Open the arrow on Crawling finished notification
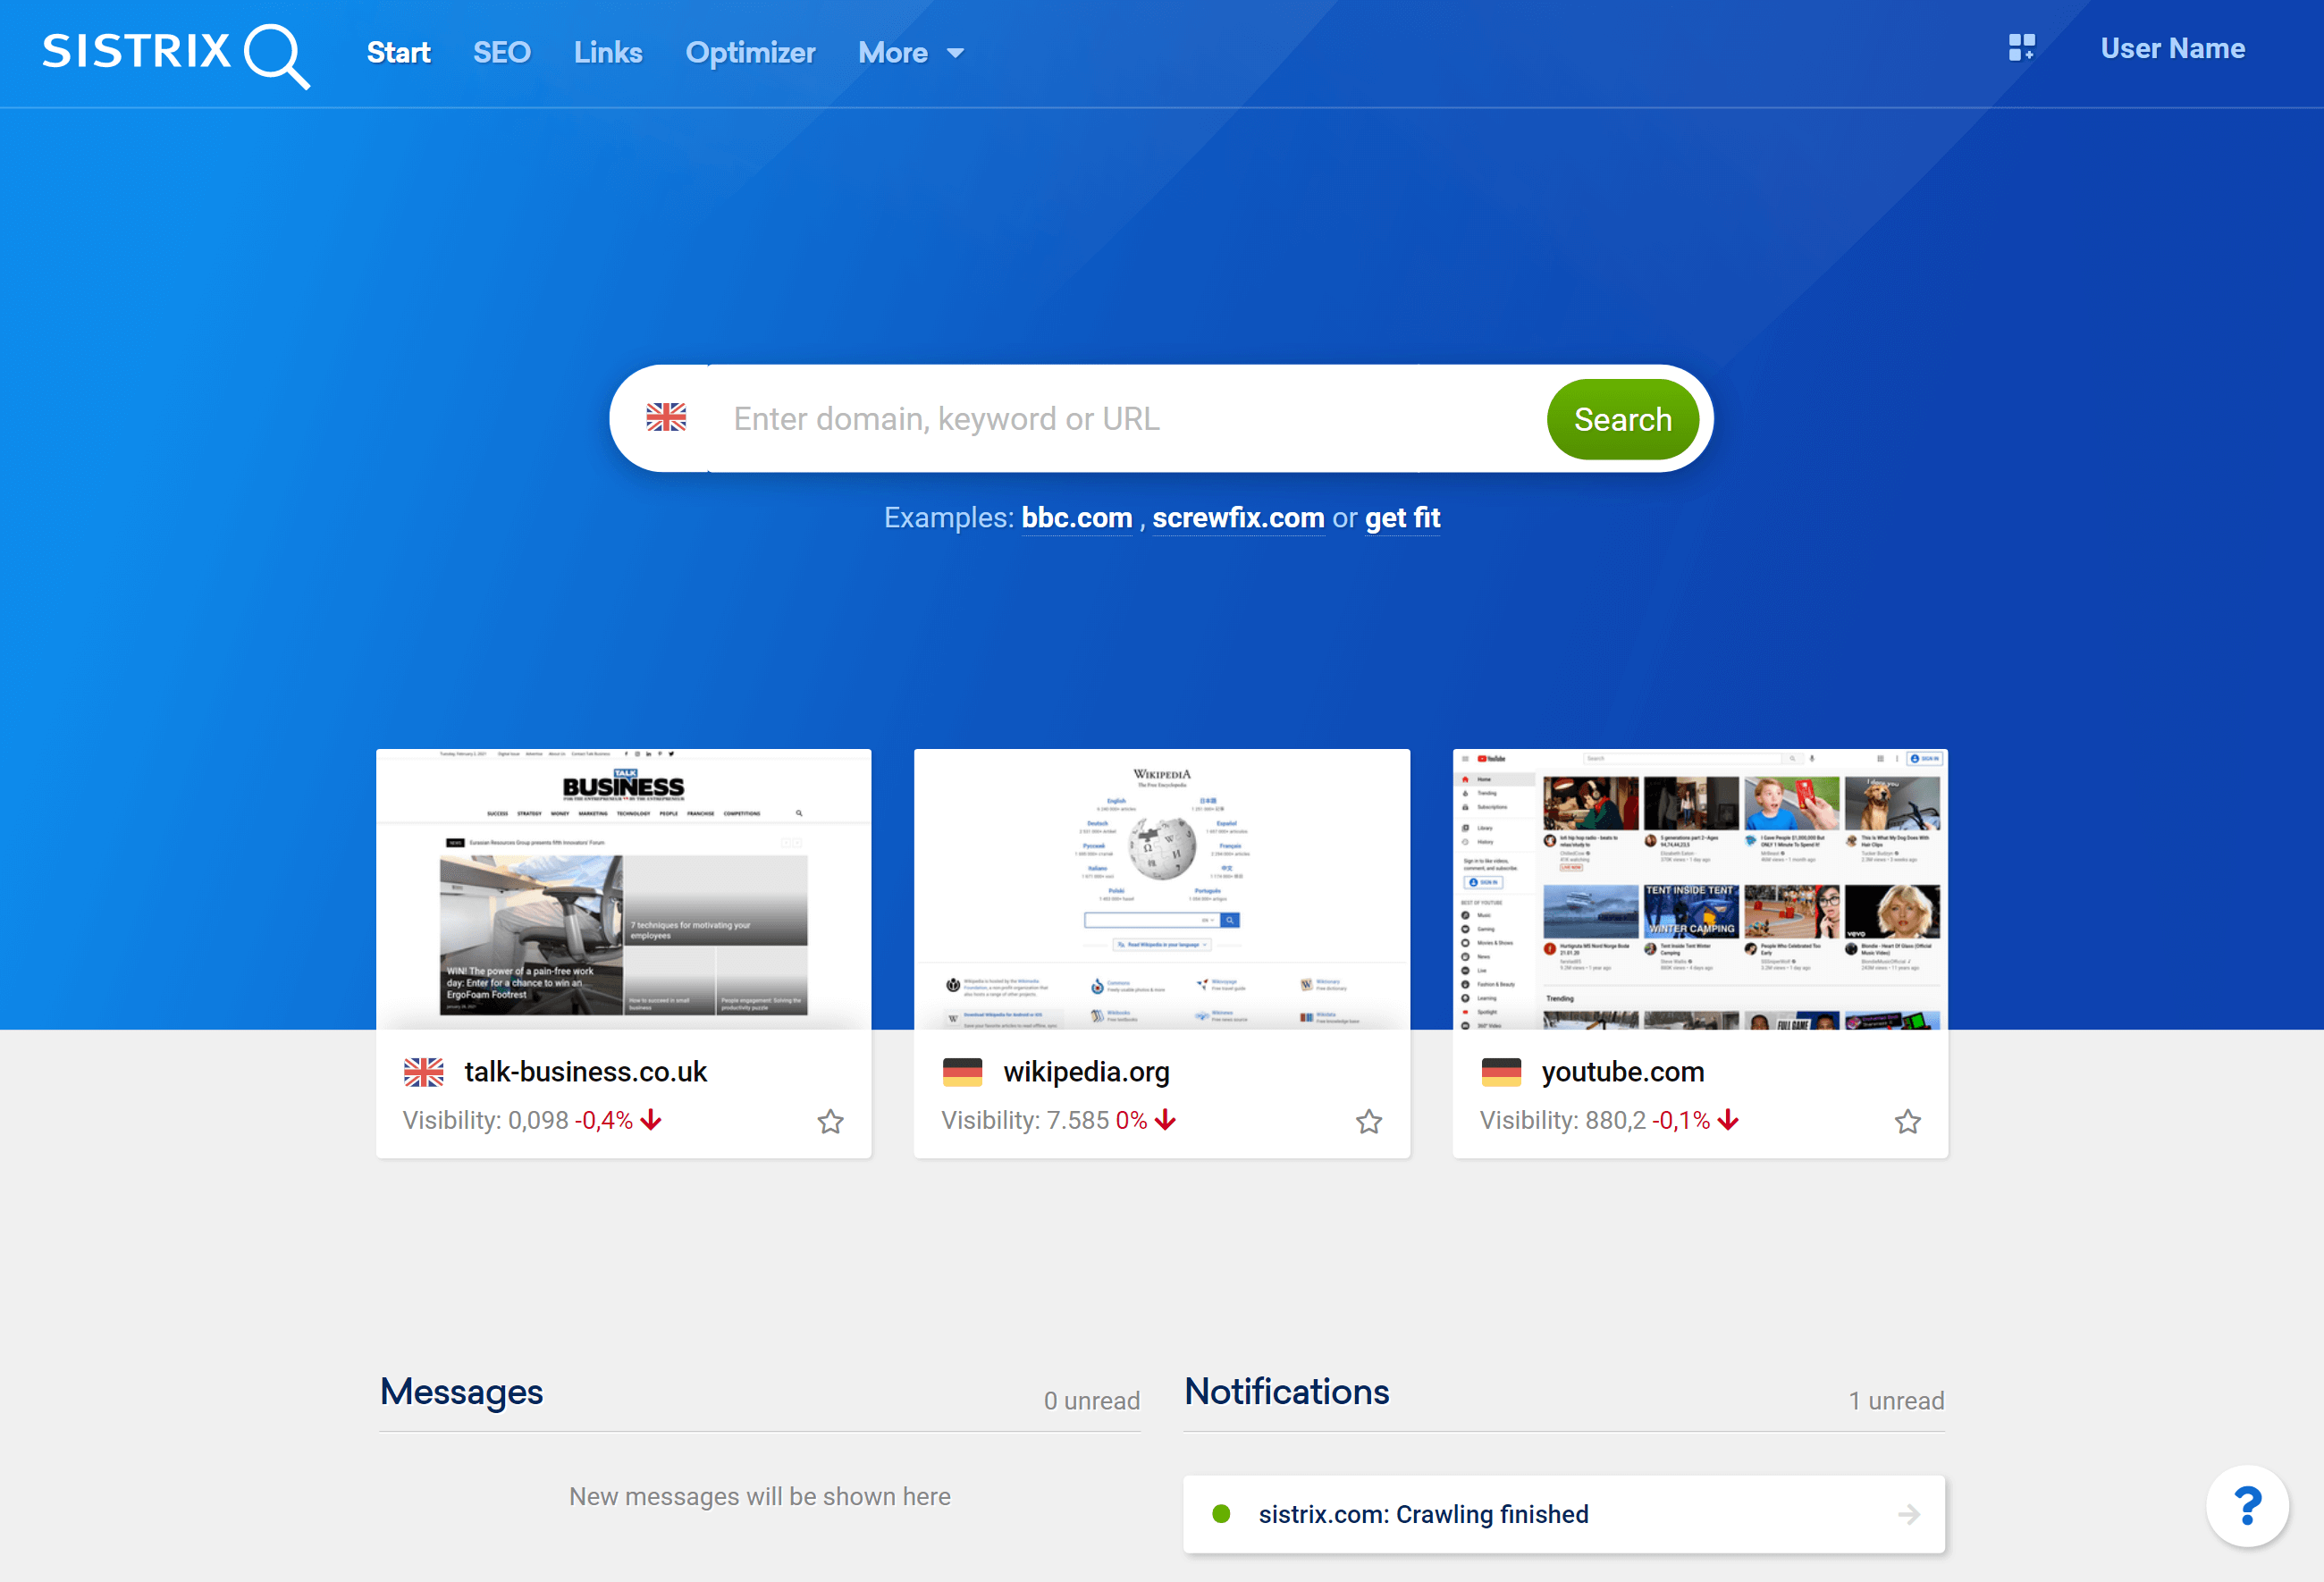The height and width of the screenshot is (1582, 2324). (1909, 1514)
